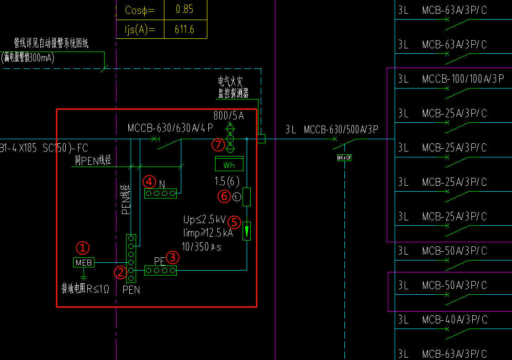The height and width of the screenshot is (360, 512).
Task: Select the vertical 'PEN线径' text
Action: (x=126, y=199)
